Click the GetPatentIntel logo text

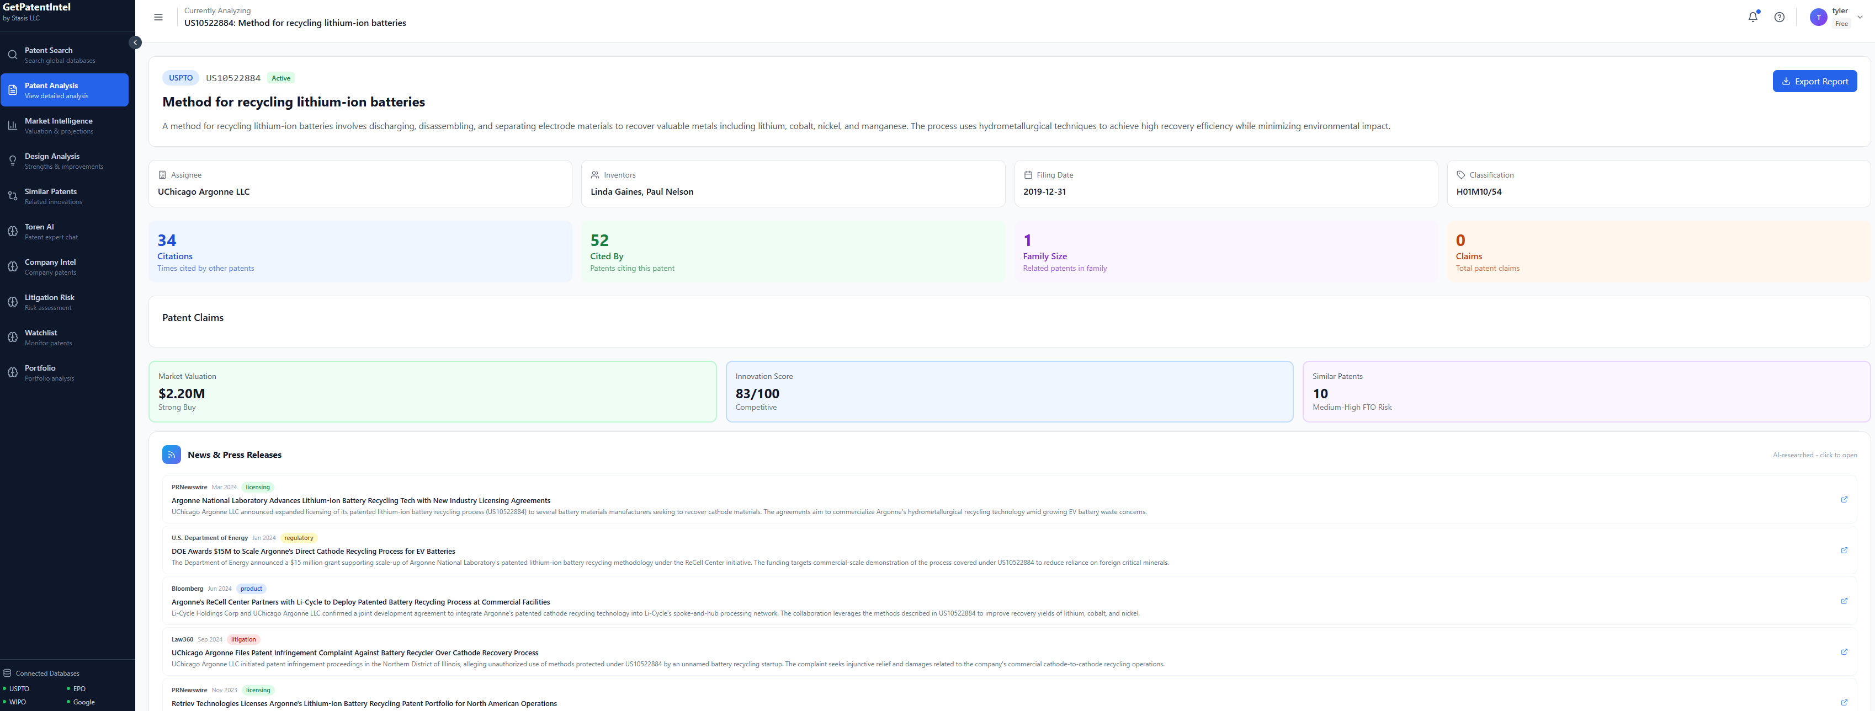coord(36,7)
